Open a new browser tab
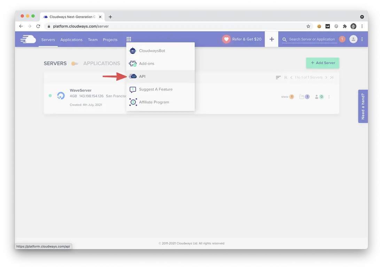The width and height of the screenshot is (383, 269). coord(110,17)
